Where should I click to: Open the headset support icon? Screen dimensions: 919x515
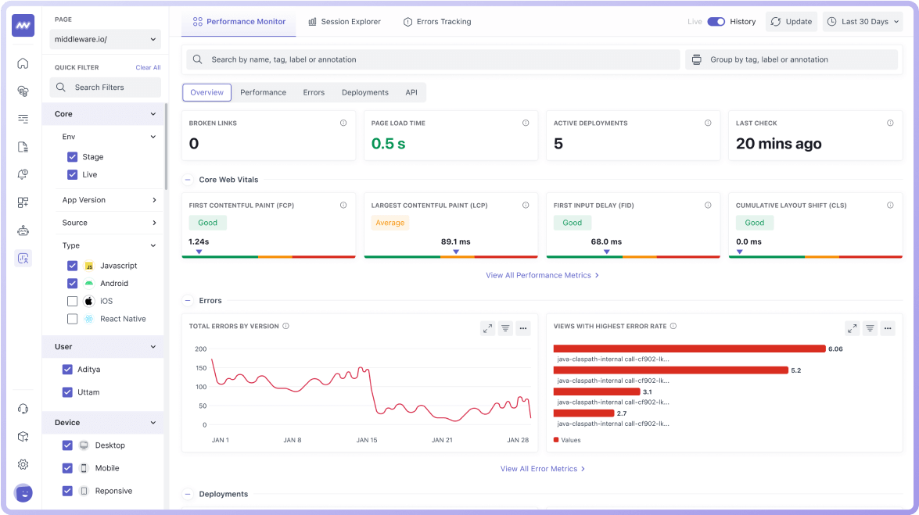click(23, 409)
